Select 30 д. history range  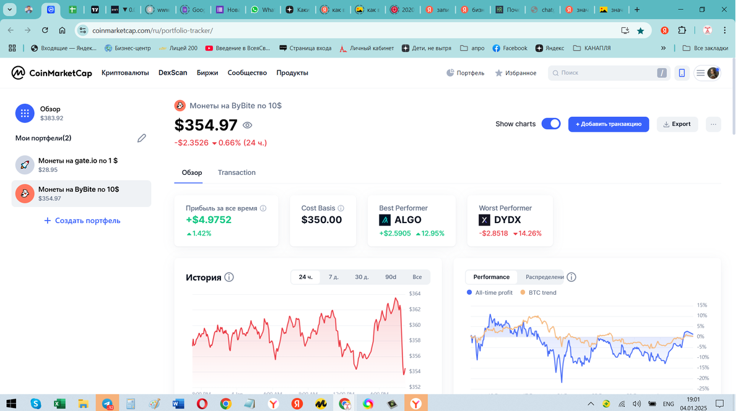(362, 277)
